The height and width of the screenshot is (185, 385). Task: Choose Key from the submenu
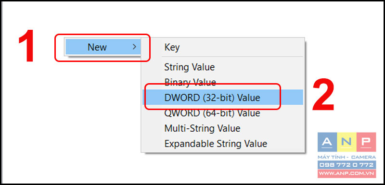[x=172, y=47]
